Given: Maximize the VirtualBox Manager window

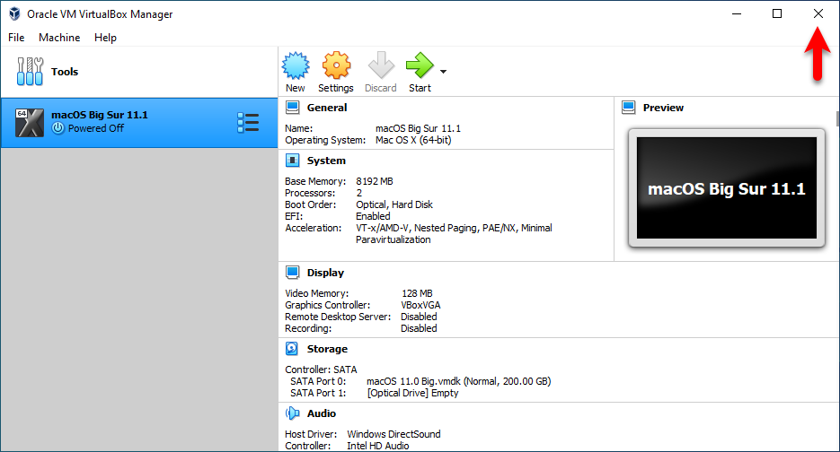Looking at the screenshot, I should [777, 14].
